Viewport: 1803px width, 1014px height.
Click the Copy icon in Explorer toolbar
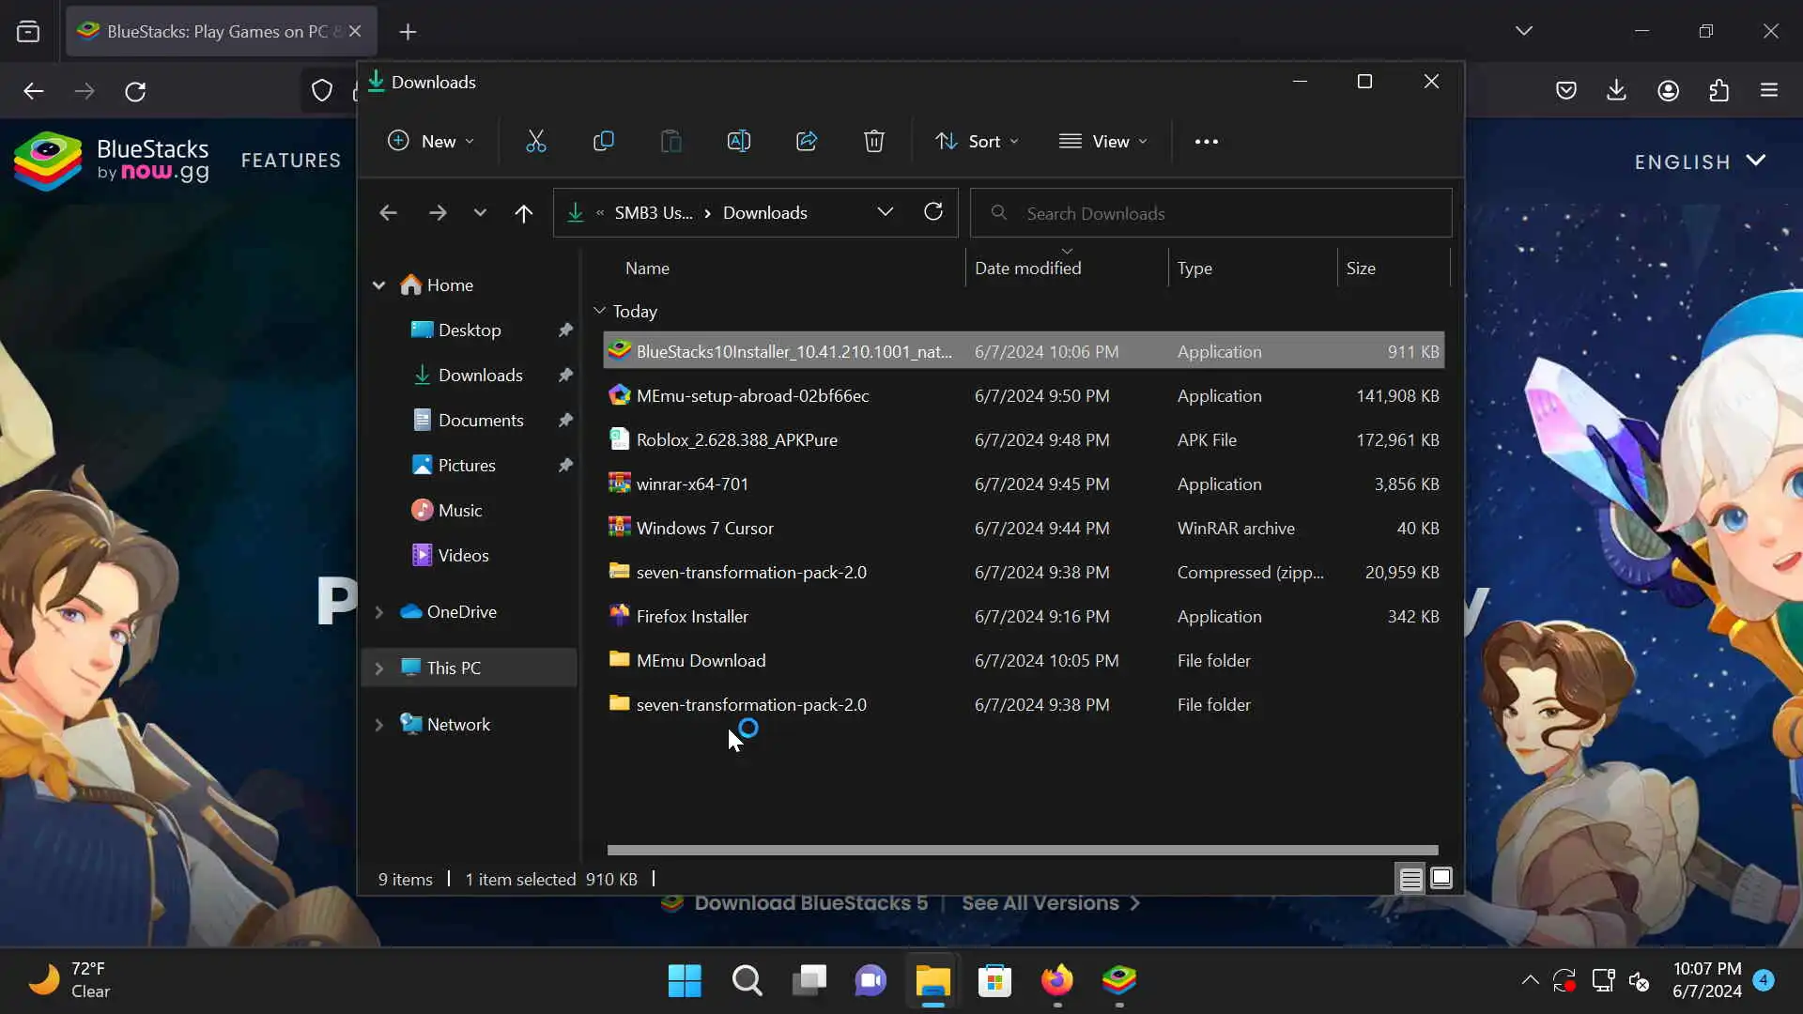[604, 141]
